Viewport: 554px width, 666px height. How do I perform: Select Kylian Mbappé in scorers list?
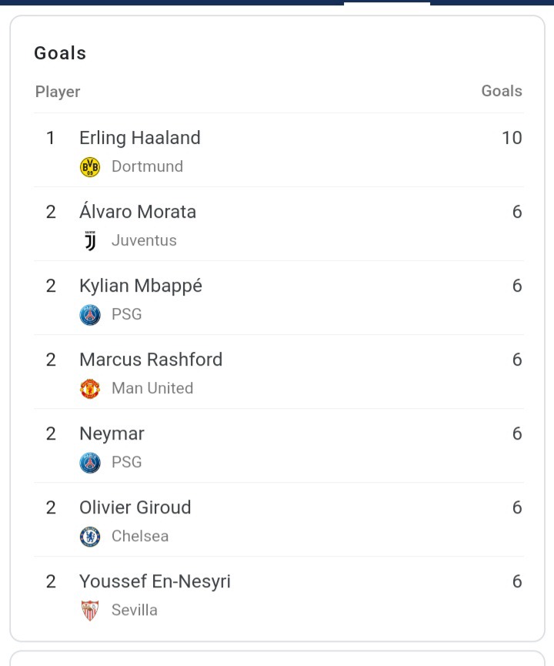click(x=279, y=298)
